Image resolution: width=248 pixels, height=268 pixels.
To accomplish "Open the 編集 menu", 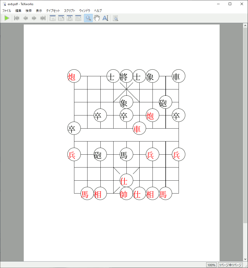I will (18, 11).
